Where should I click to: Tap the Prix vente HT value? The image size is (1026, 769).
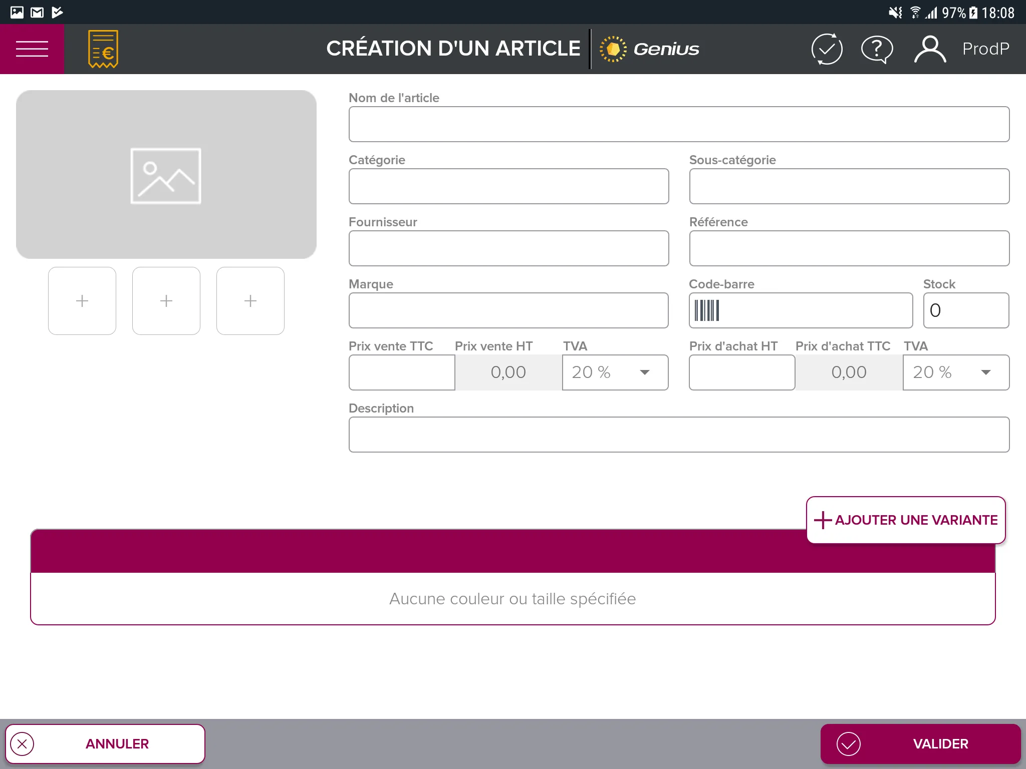[508, 372]
